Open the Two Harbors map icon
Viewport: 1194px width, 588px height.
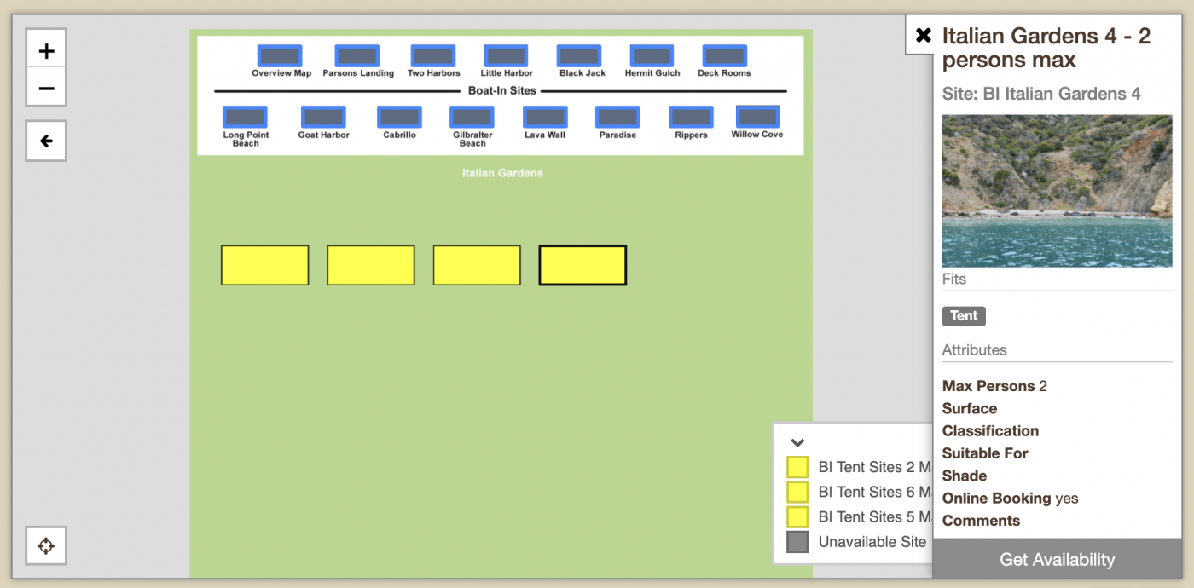pyautogui.click(x=433, y=56)
